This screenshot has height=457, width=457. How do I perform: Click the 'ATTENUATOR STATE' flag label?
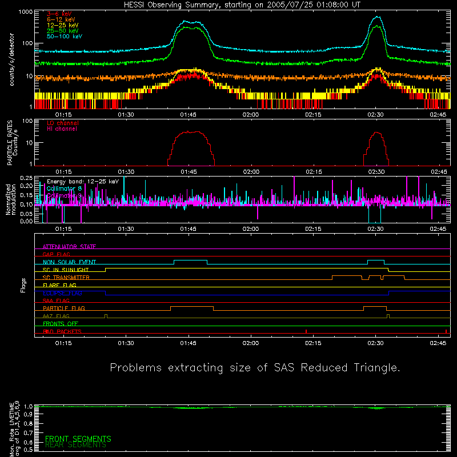click(x=69, y=247)
